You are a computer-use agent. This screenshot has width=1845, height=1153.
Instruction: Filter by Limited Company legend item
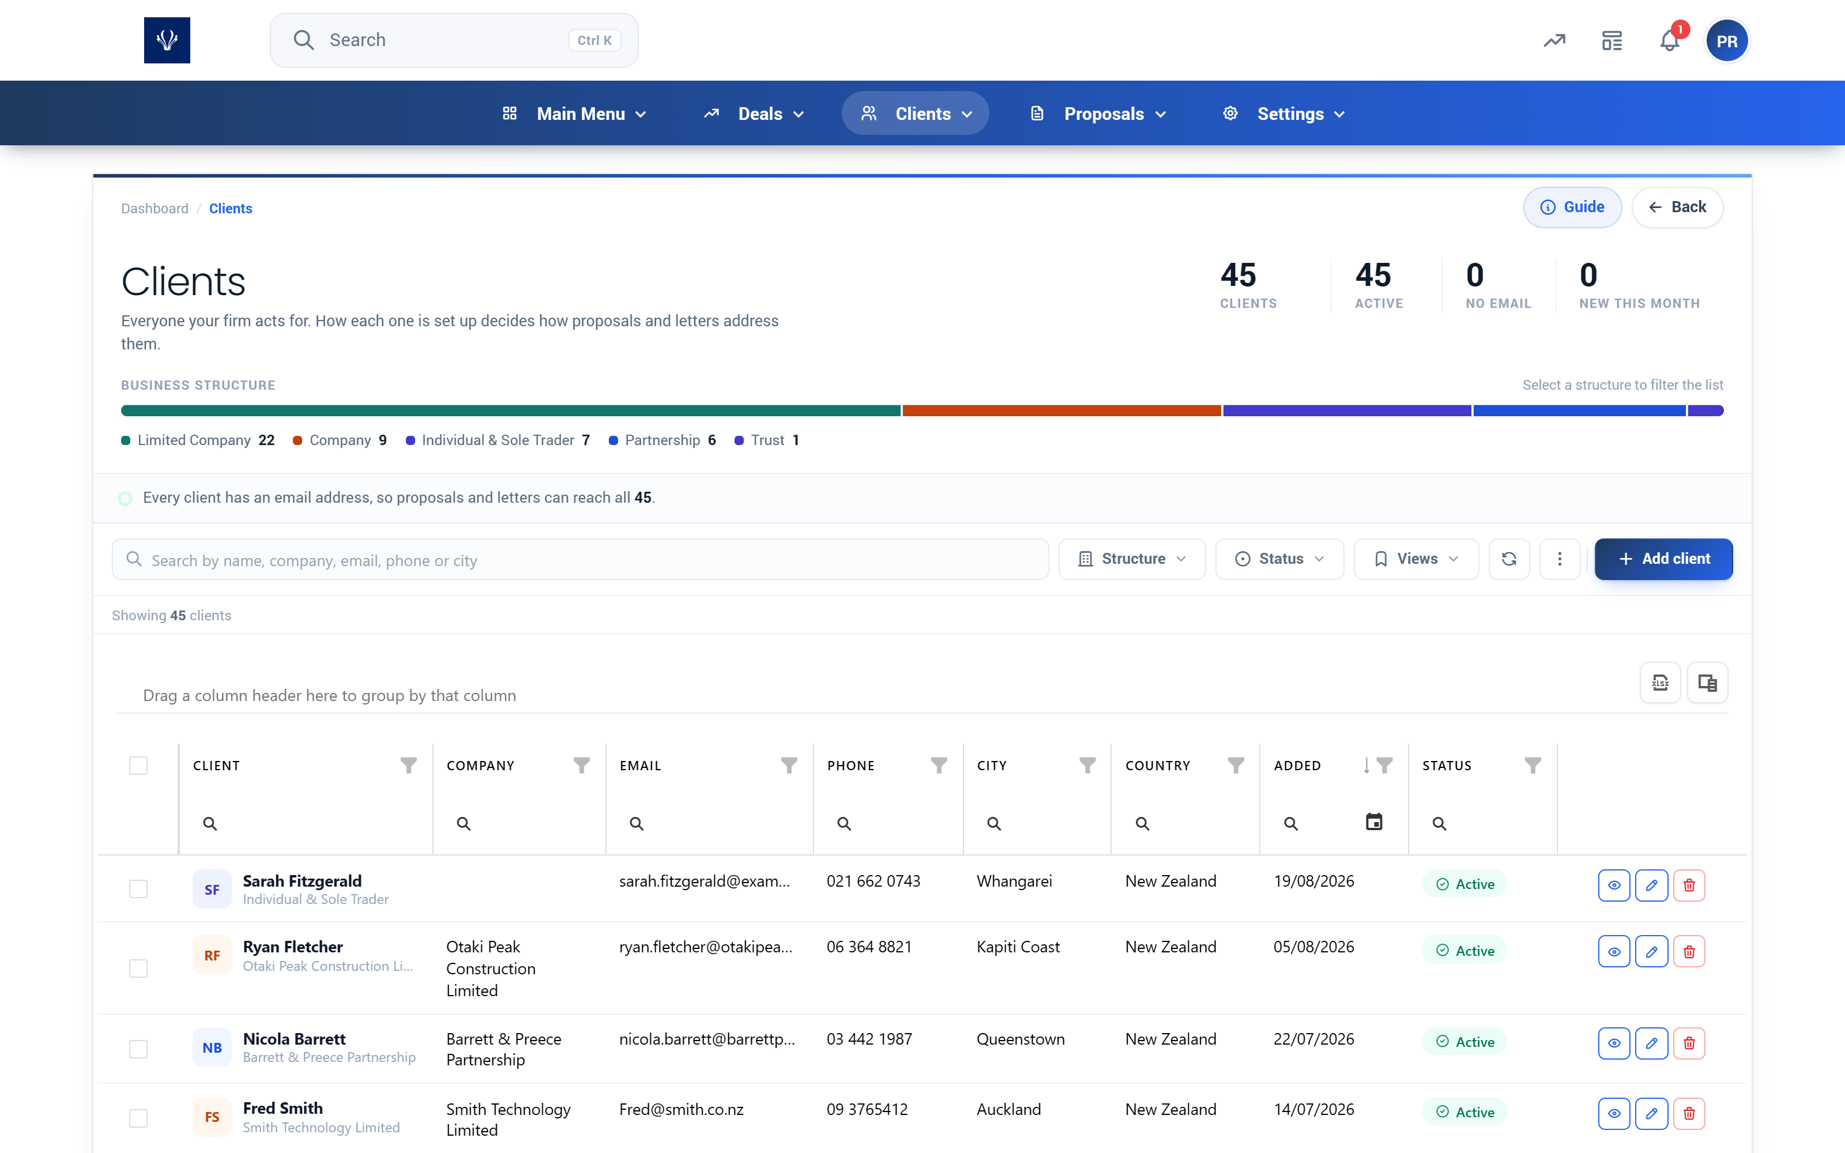[197, 440]
